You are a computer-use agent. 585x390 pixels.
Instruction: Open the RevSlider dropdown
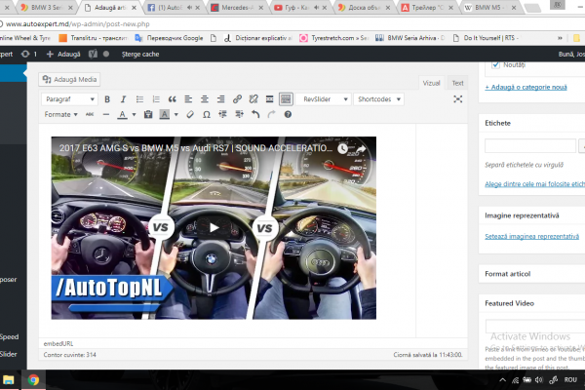(324, 99)
